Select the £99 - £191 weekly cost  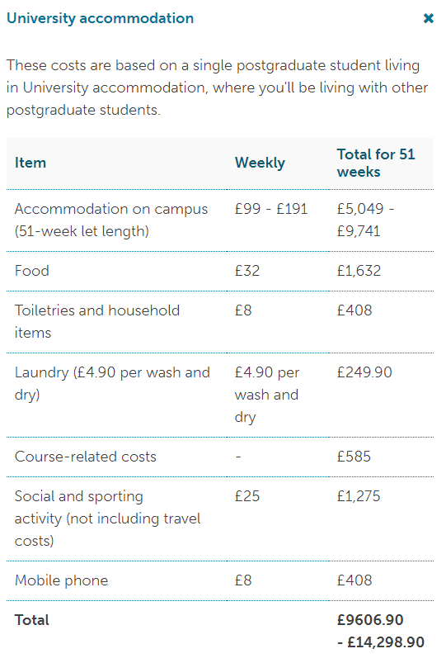[271, 209]
